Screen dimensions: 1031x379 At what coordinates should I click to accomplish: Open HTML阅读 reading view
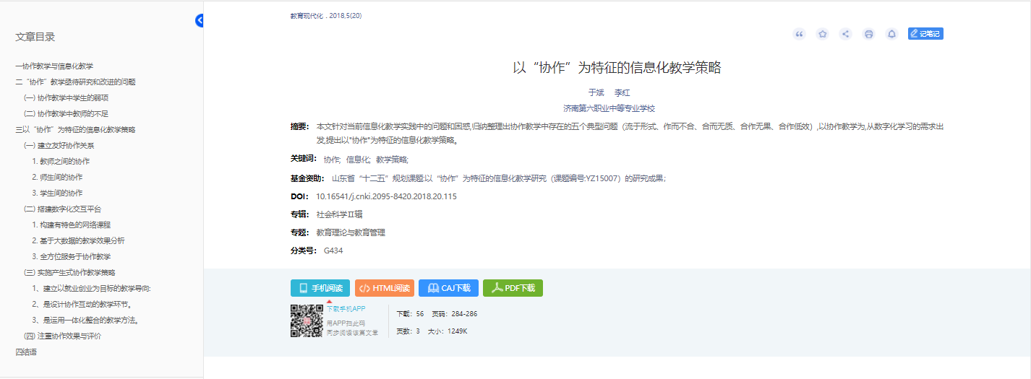(x=385, y=288)
